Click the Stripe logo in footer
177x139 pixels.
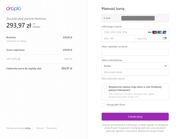[28, 128]
